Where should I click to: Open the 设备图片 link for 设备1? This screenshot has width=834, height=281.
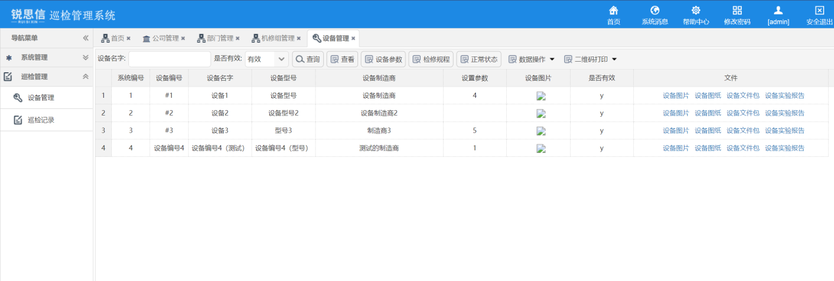[x=676, y=95]
